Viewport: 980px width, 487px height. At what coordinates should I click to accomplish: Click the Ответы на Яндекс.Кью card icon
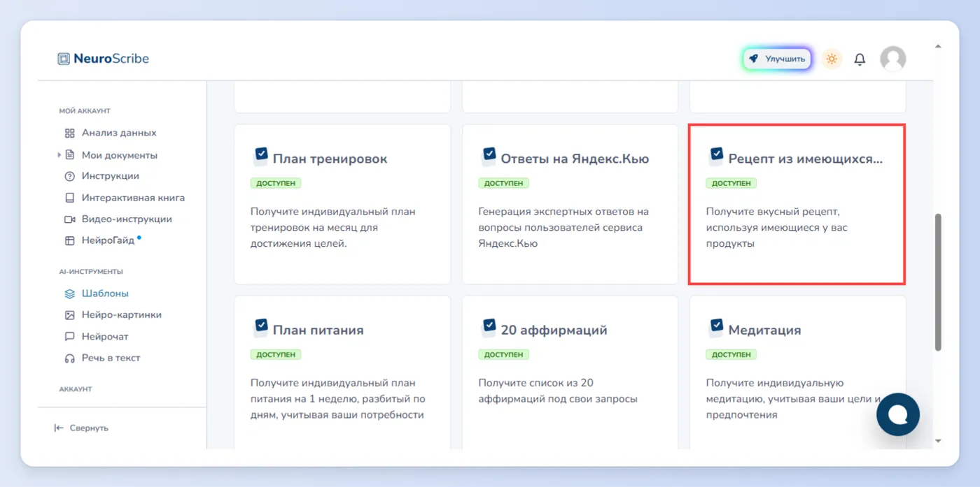click(488, 155)
